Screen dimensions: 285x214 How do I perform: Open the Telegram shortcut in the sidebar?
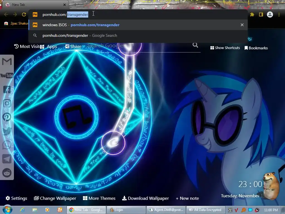coord(7,159)
